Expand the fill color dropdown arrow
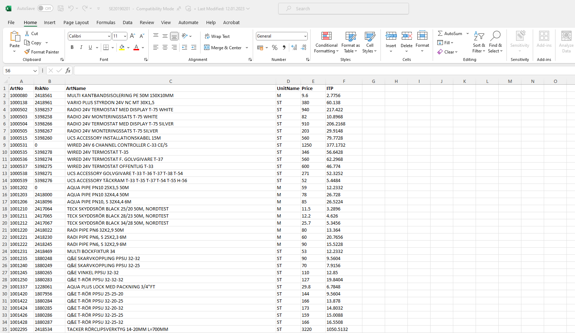The image size is (575, 333). (128, 47)
